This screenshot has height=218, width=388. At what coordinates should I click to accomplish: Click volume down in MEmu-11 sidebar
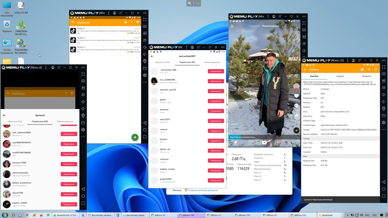pos(383,102)
